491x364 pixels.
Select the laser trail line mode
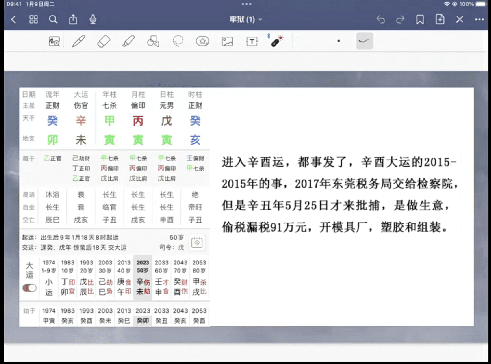364,42
